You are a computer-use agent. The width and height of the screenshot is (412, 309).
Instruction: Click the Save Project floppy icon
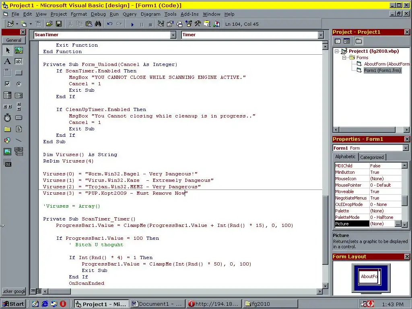[x=59, y=24]
